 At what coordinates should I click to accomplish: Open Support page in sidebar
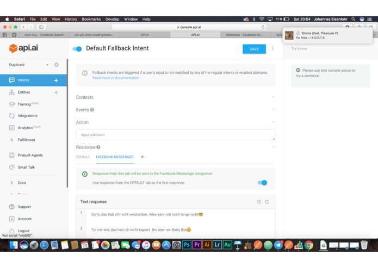coord(24,207)
